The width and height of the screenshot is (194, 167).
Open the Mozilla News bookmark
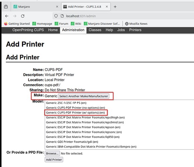click(x=136, y=24)
